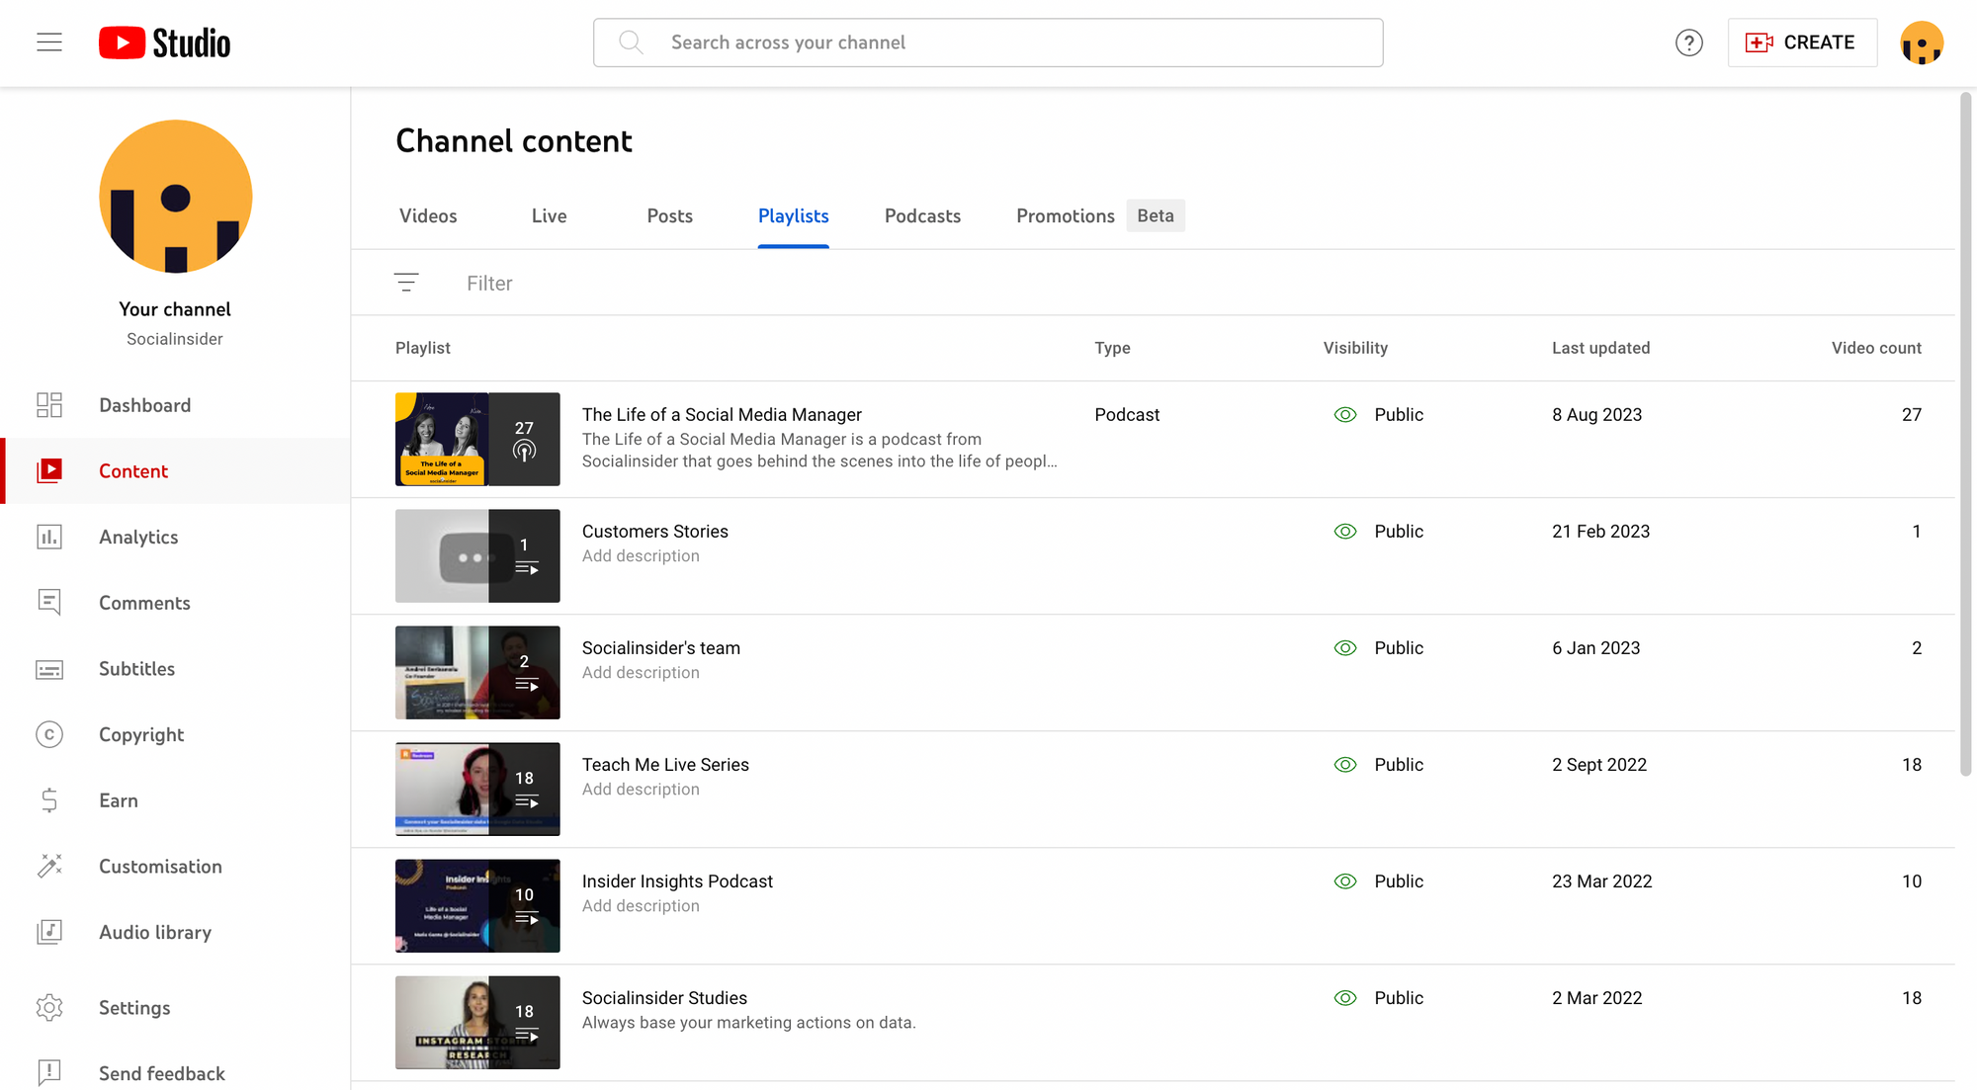The width and height of the screenshot is (1977, 1090).
Task: Click the large Socialinsider channel avatar
Action: [x=176, y=197]
